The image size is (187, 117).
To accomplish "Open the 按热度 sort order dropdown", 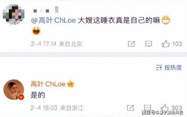I will pos(169,68).
